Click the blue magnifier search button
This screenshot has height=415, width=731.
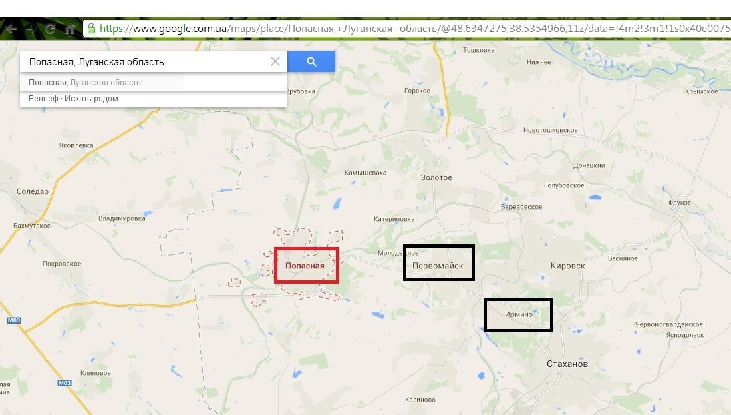pyautogui.click(x=311, y=61)
